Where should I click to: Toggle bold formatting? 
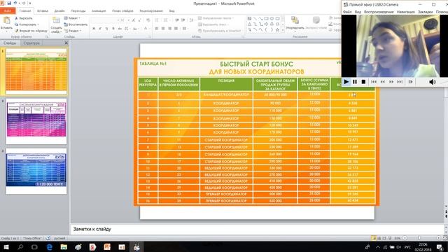coord(94,29)
